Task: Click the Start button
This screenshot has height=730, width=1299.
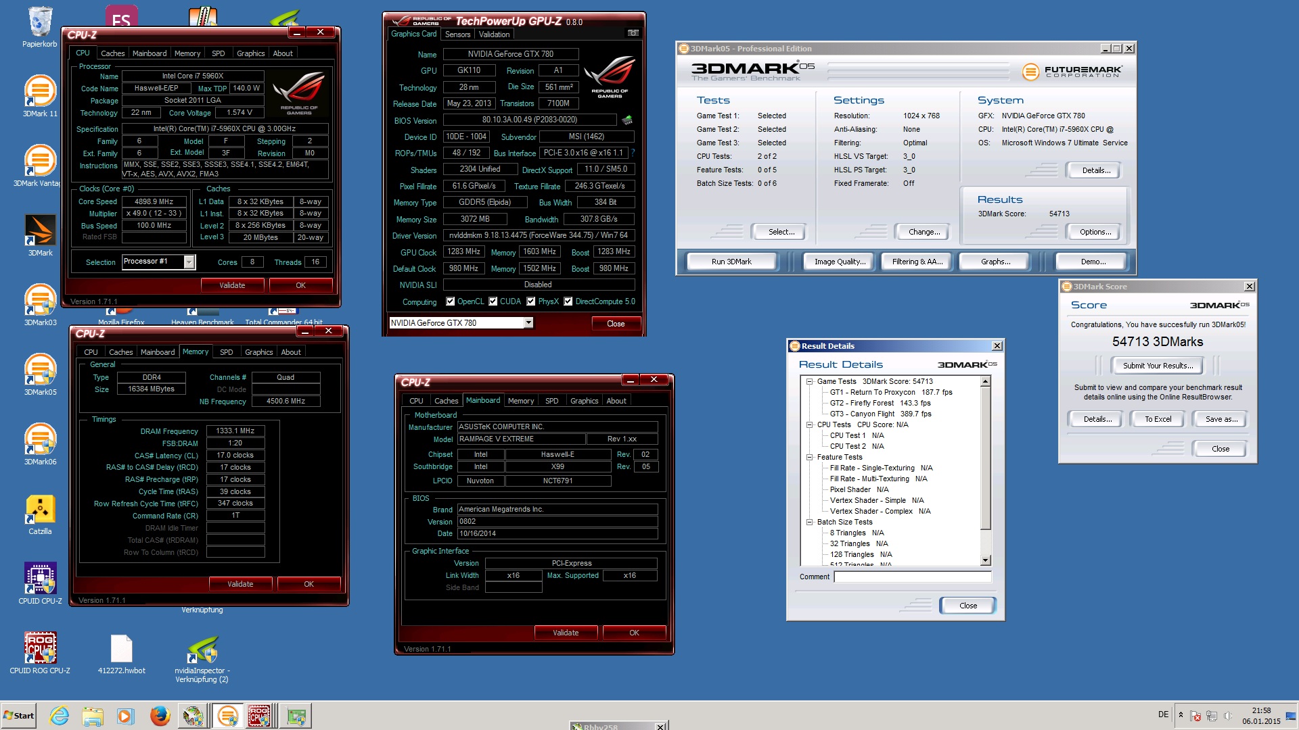Action: 18,716
